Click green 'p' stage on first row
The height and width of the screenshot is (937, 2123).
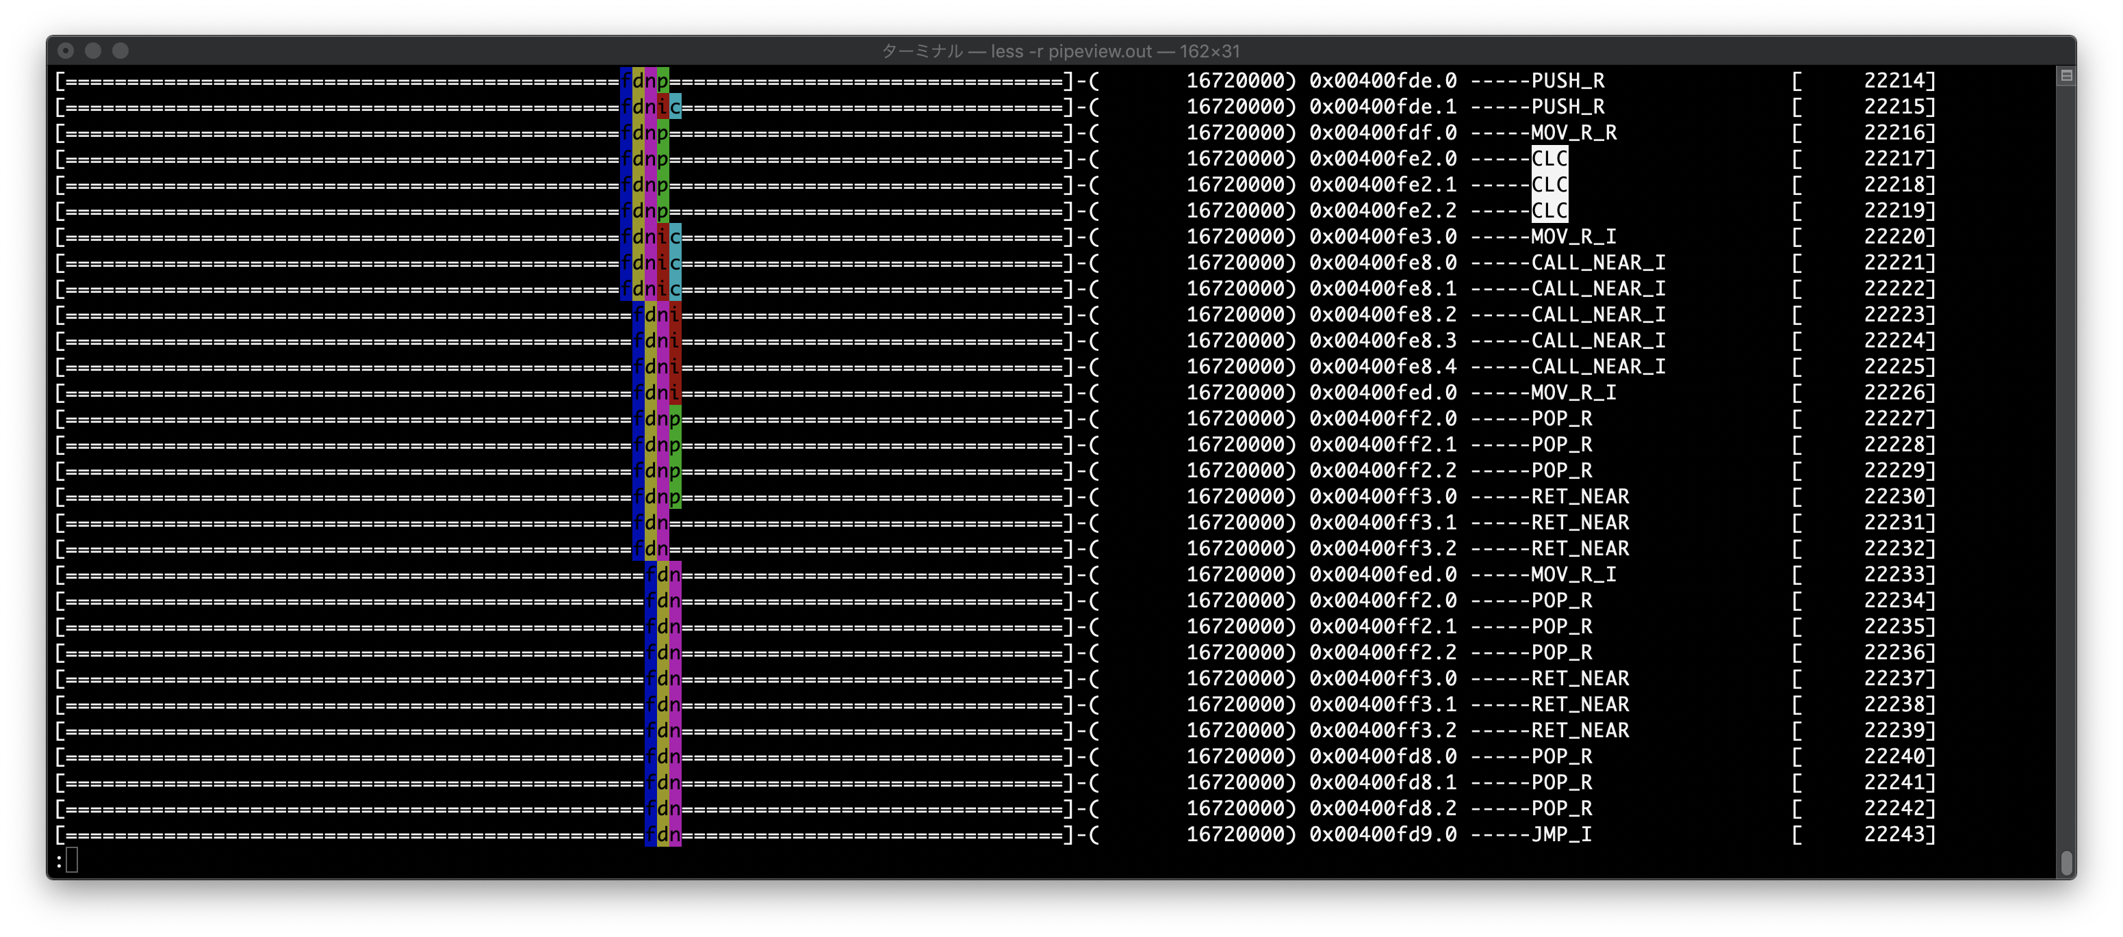(x=662, y=81)
